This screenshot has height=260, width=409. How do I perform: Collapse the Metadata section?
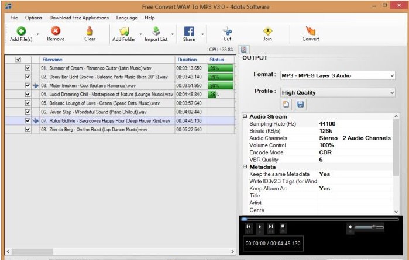coord(245,167)
